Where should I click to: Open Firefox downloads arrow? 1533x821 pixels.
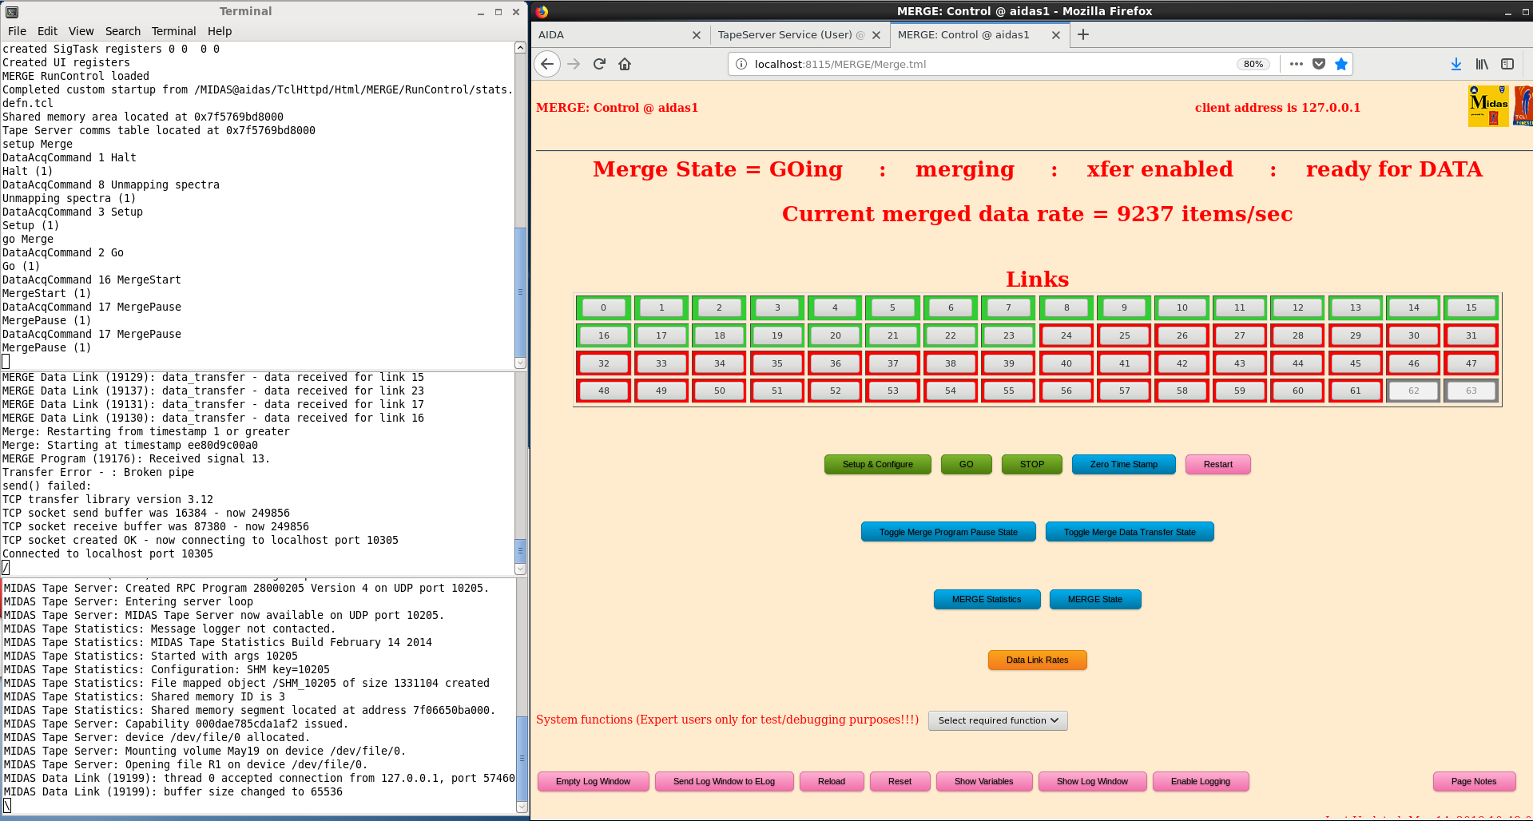coord(1456,64)
